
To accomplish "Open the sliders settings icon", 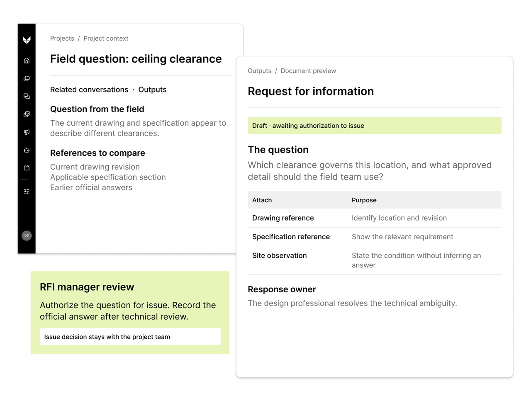I will pyautogui.click(x=27, y=191).
